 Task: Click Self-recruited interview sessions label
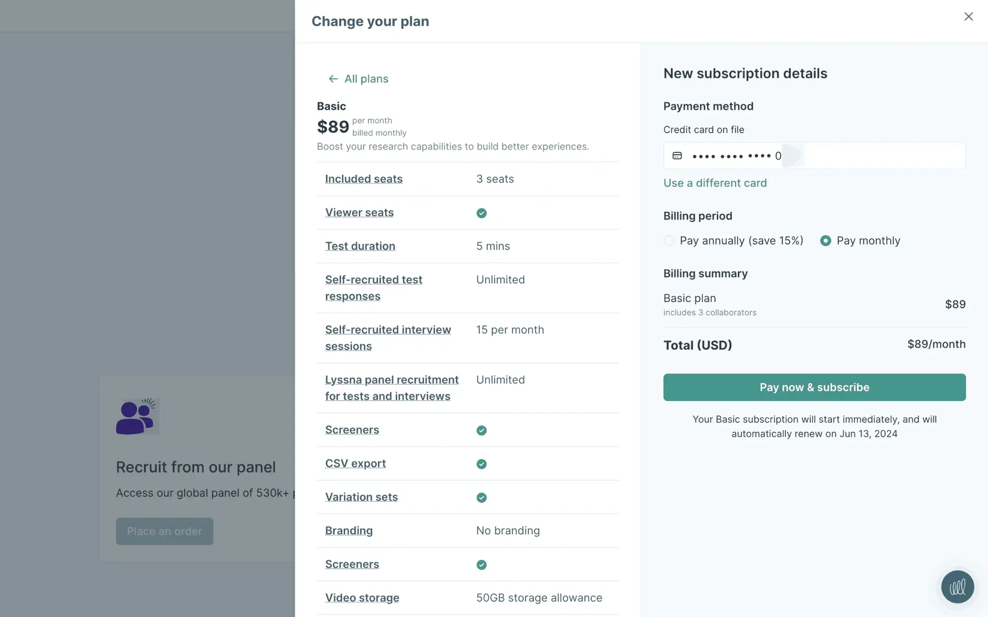(x=387, y=338)
